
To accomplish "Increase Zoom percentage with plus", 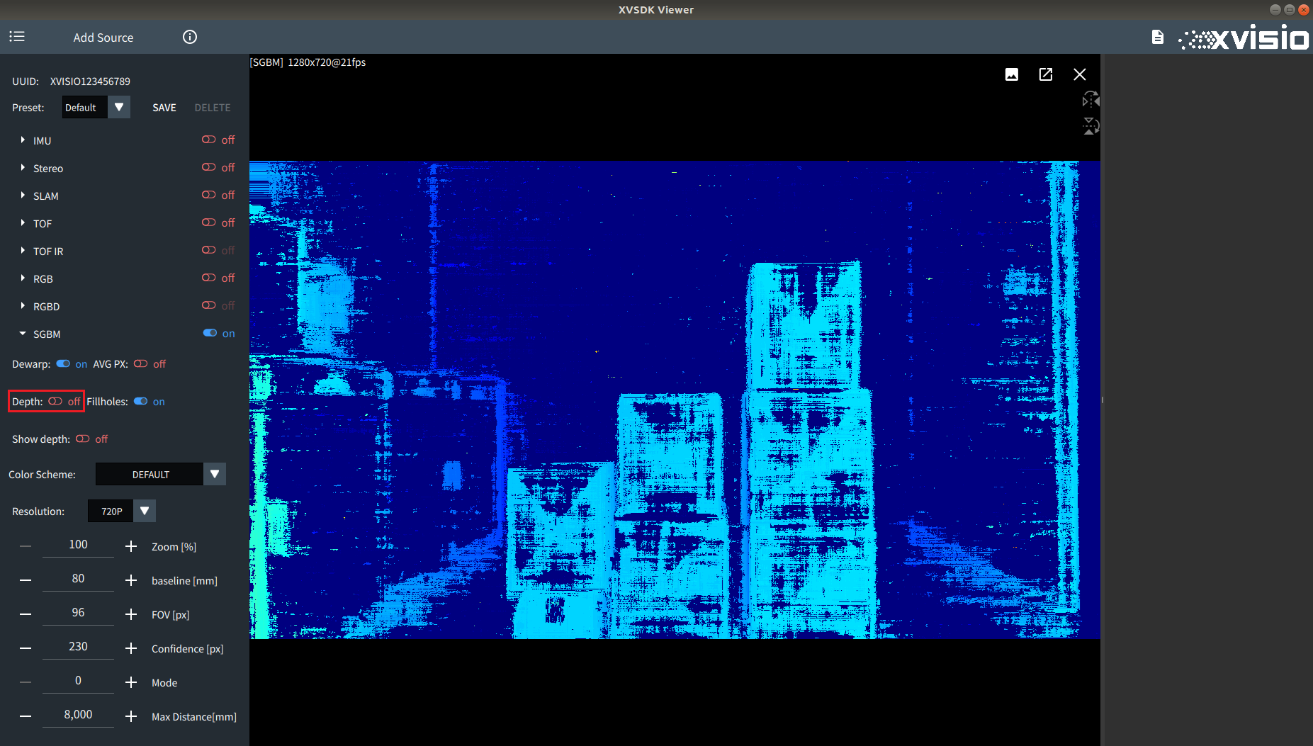I will point(131,546).
